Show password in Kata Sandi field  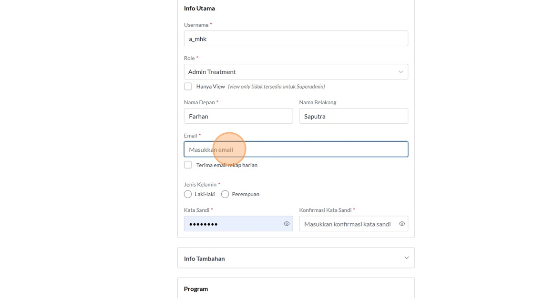[287, 224]
